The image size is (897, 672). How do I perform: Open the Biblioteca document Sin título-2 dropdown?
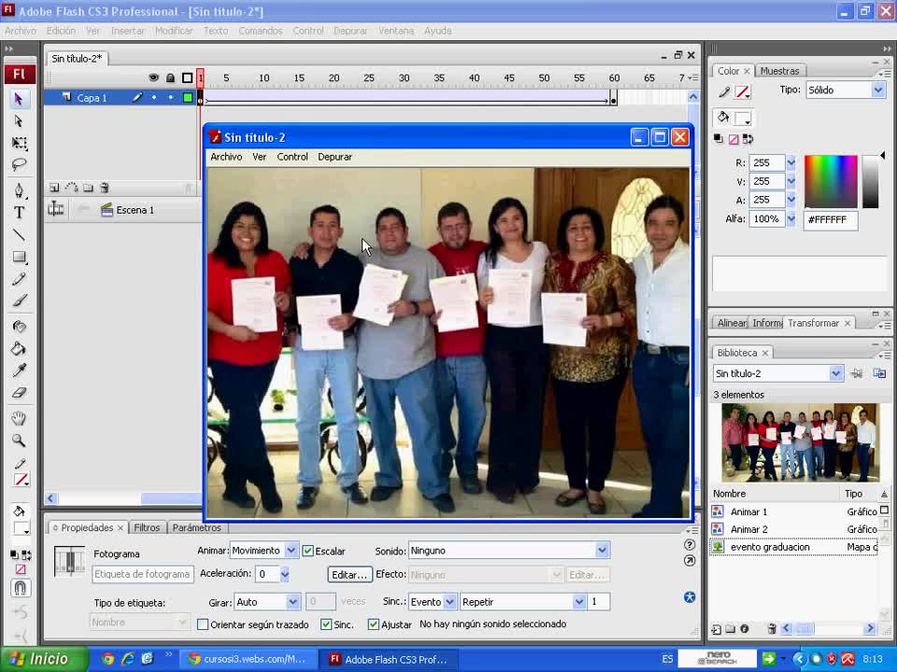pyautogui.click(x=835, y=373)
